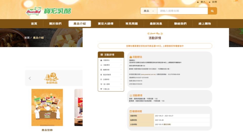This screenshot has height=136, width=243.
Task: Go to 最新消息 in the navigation bar
Action: click(x=156, y=24)
